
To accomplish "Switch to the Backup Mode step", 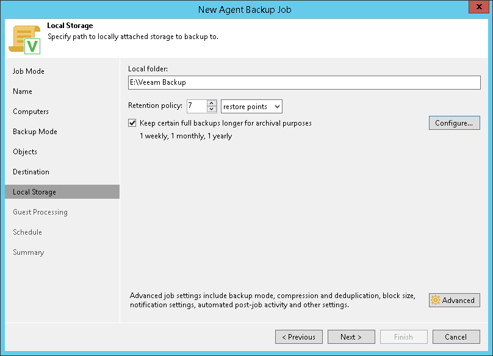I will click(x=35, y=132).
